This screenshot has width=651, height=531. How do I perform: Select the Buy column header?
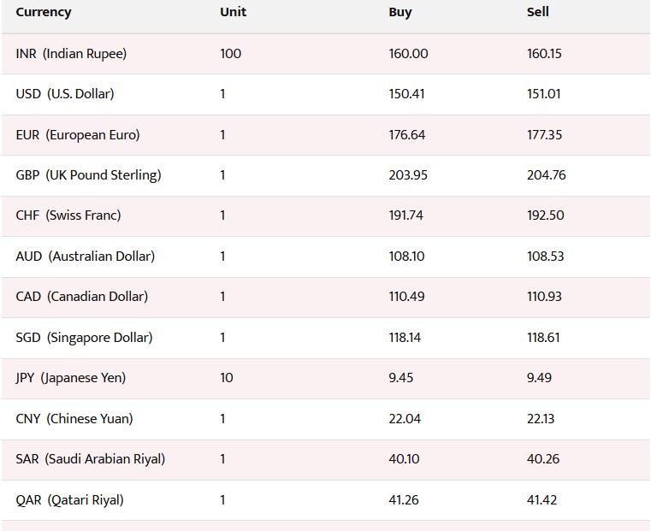pyautogui.click(x=400, y=12)
